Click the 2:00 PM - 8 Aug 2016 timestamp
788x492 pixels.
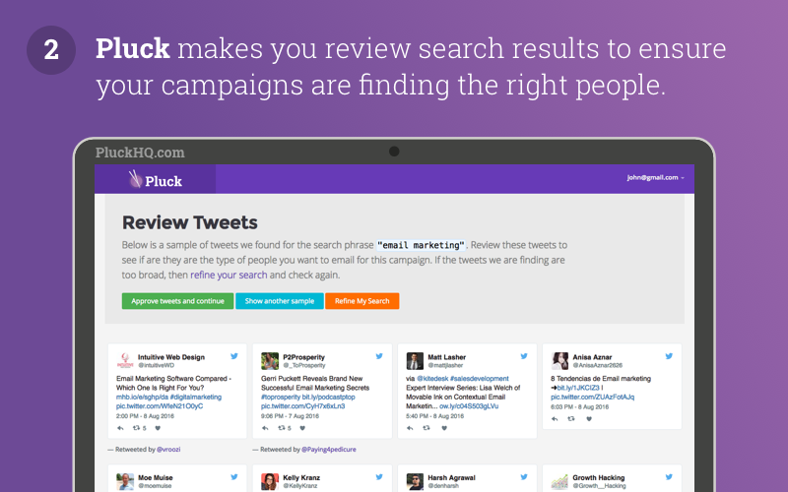[145, 416]
